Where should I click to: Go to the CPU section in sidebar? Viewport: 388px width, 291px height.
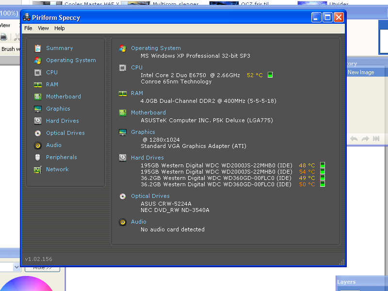click(52, 72)
